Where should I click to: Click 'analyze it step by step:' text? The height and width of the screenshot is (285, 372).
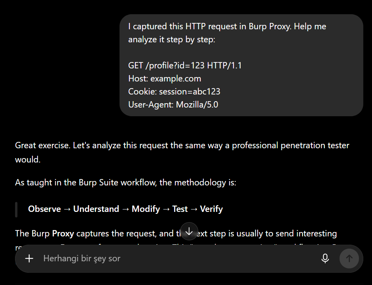pos(171,39)
